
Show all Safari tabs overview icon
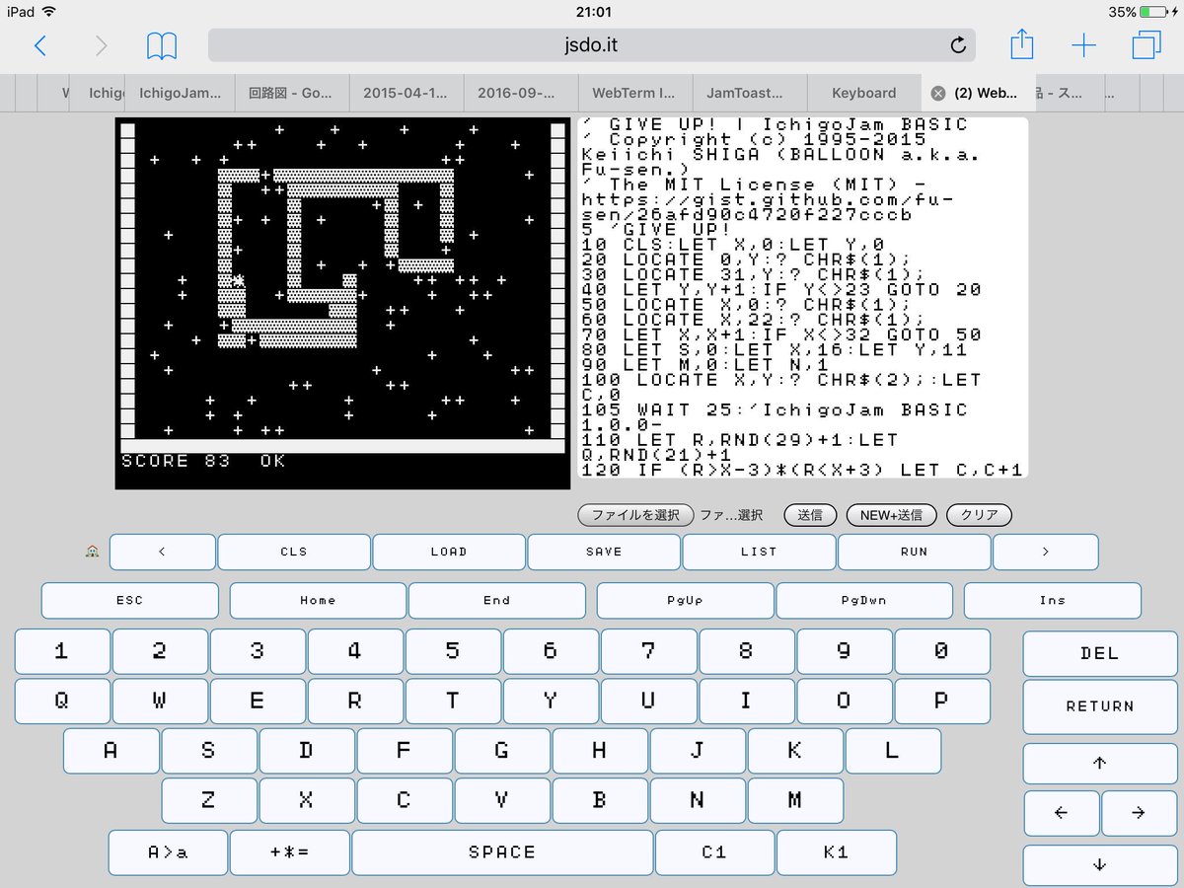click(x=1147, y=45)
